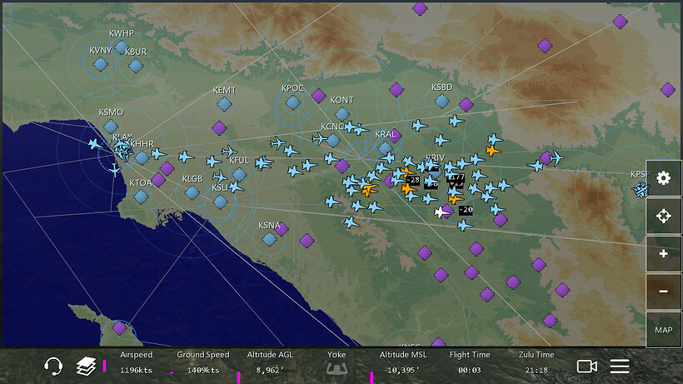
Task: Select the KEMT airport marker
Action: (x=224, y=104)
